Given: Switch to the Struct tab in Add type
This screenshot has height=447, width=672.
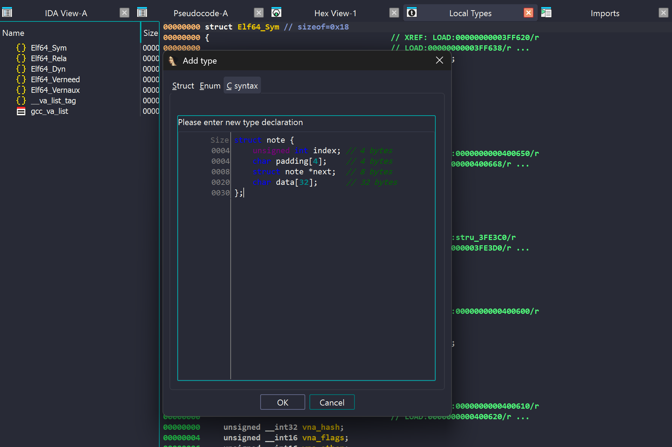Looking at the screenshot, I should (183, 86).
